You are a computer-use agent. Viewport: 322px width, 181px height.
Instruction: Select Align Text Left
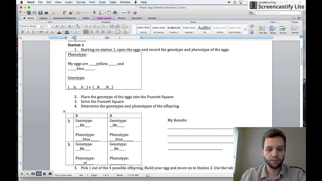(x=86, y=32)
